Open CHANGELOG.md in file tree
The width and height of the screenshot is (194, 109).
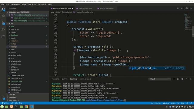point(28,75)
